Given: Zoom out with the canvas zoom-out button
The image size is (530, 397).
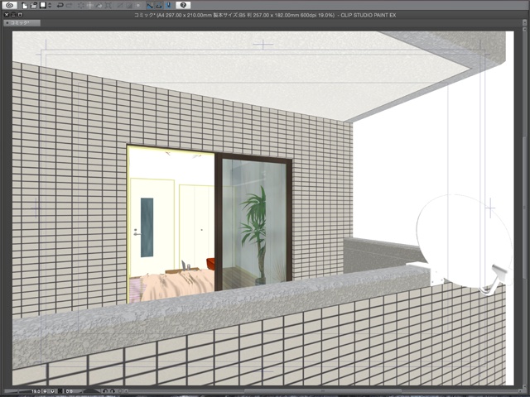Looking at the screenshot, I should tap(45, 391).
